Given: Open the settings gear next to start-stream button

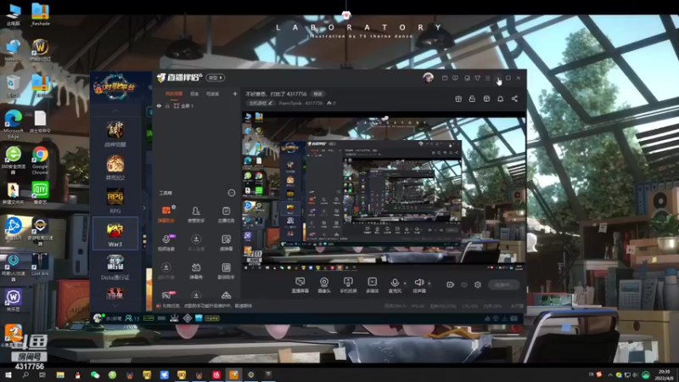Looking at the screenshot, I should tap(478, 284).
